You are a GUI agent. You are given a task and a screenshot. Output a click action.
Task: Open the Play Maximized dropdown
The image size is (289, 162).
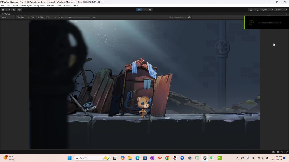[x=177, y=17]
